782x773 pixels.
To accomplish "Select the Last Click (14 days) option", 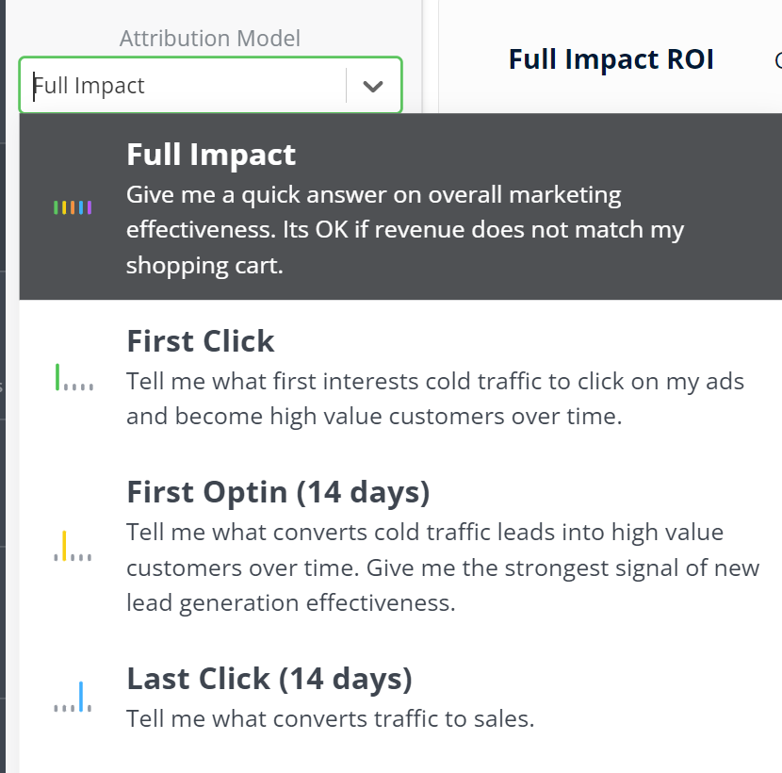I will (x=400, y=697).
